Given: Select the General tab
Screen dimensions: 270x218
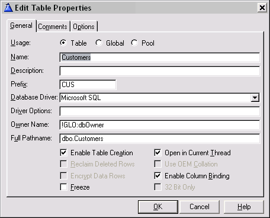Looking at the screenshot, I should [21, 25].
